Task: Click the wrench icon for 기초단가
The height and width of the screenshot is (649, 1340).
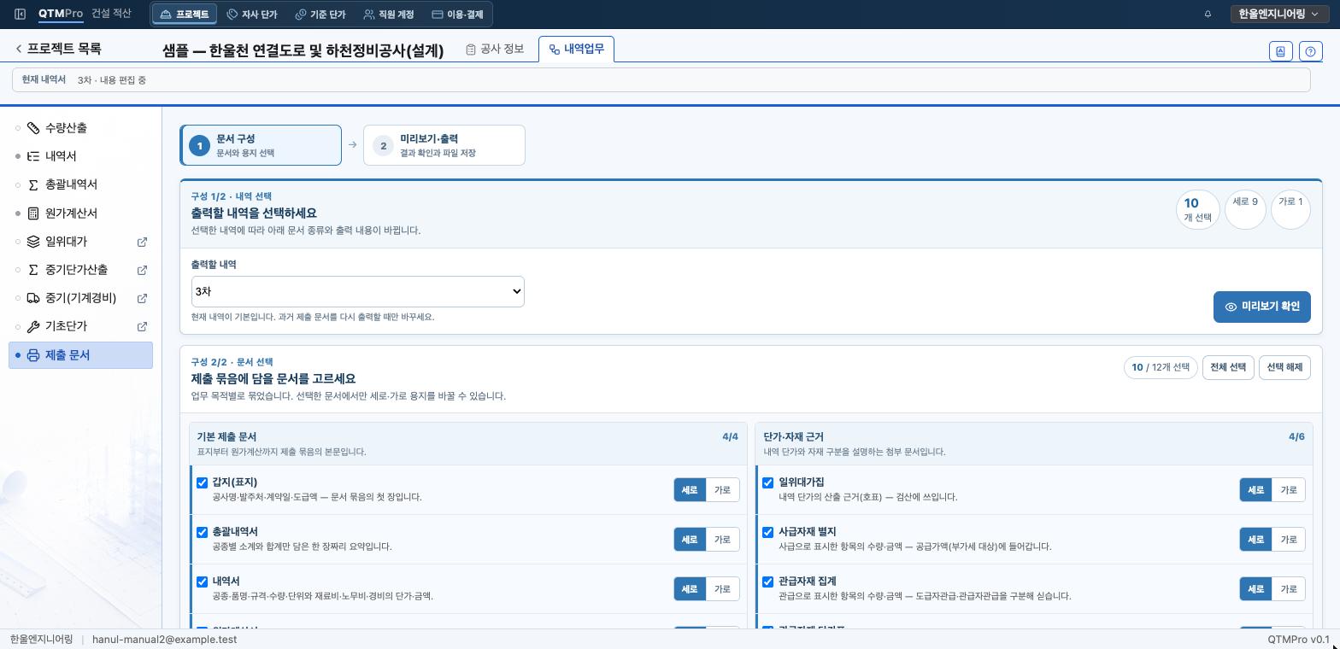Action: tap(33, 326)
